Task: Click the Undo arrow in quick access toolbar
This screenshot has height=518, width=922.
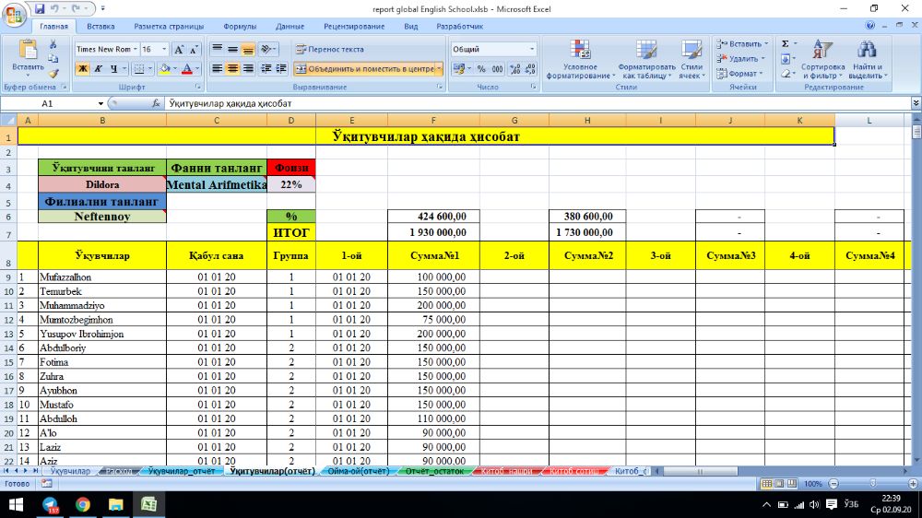Action: (x=54, y=9)
